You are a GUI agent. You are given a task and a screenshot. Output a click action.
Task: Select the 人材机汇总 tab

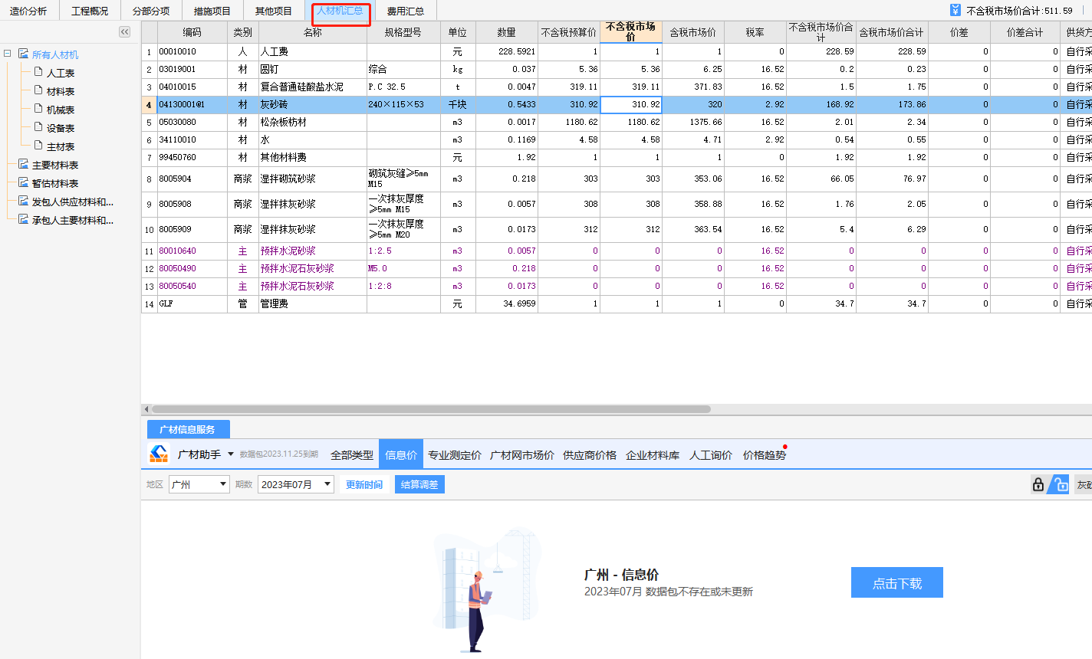[340, 11]
